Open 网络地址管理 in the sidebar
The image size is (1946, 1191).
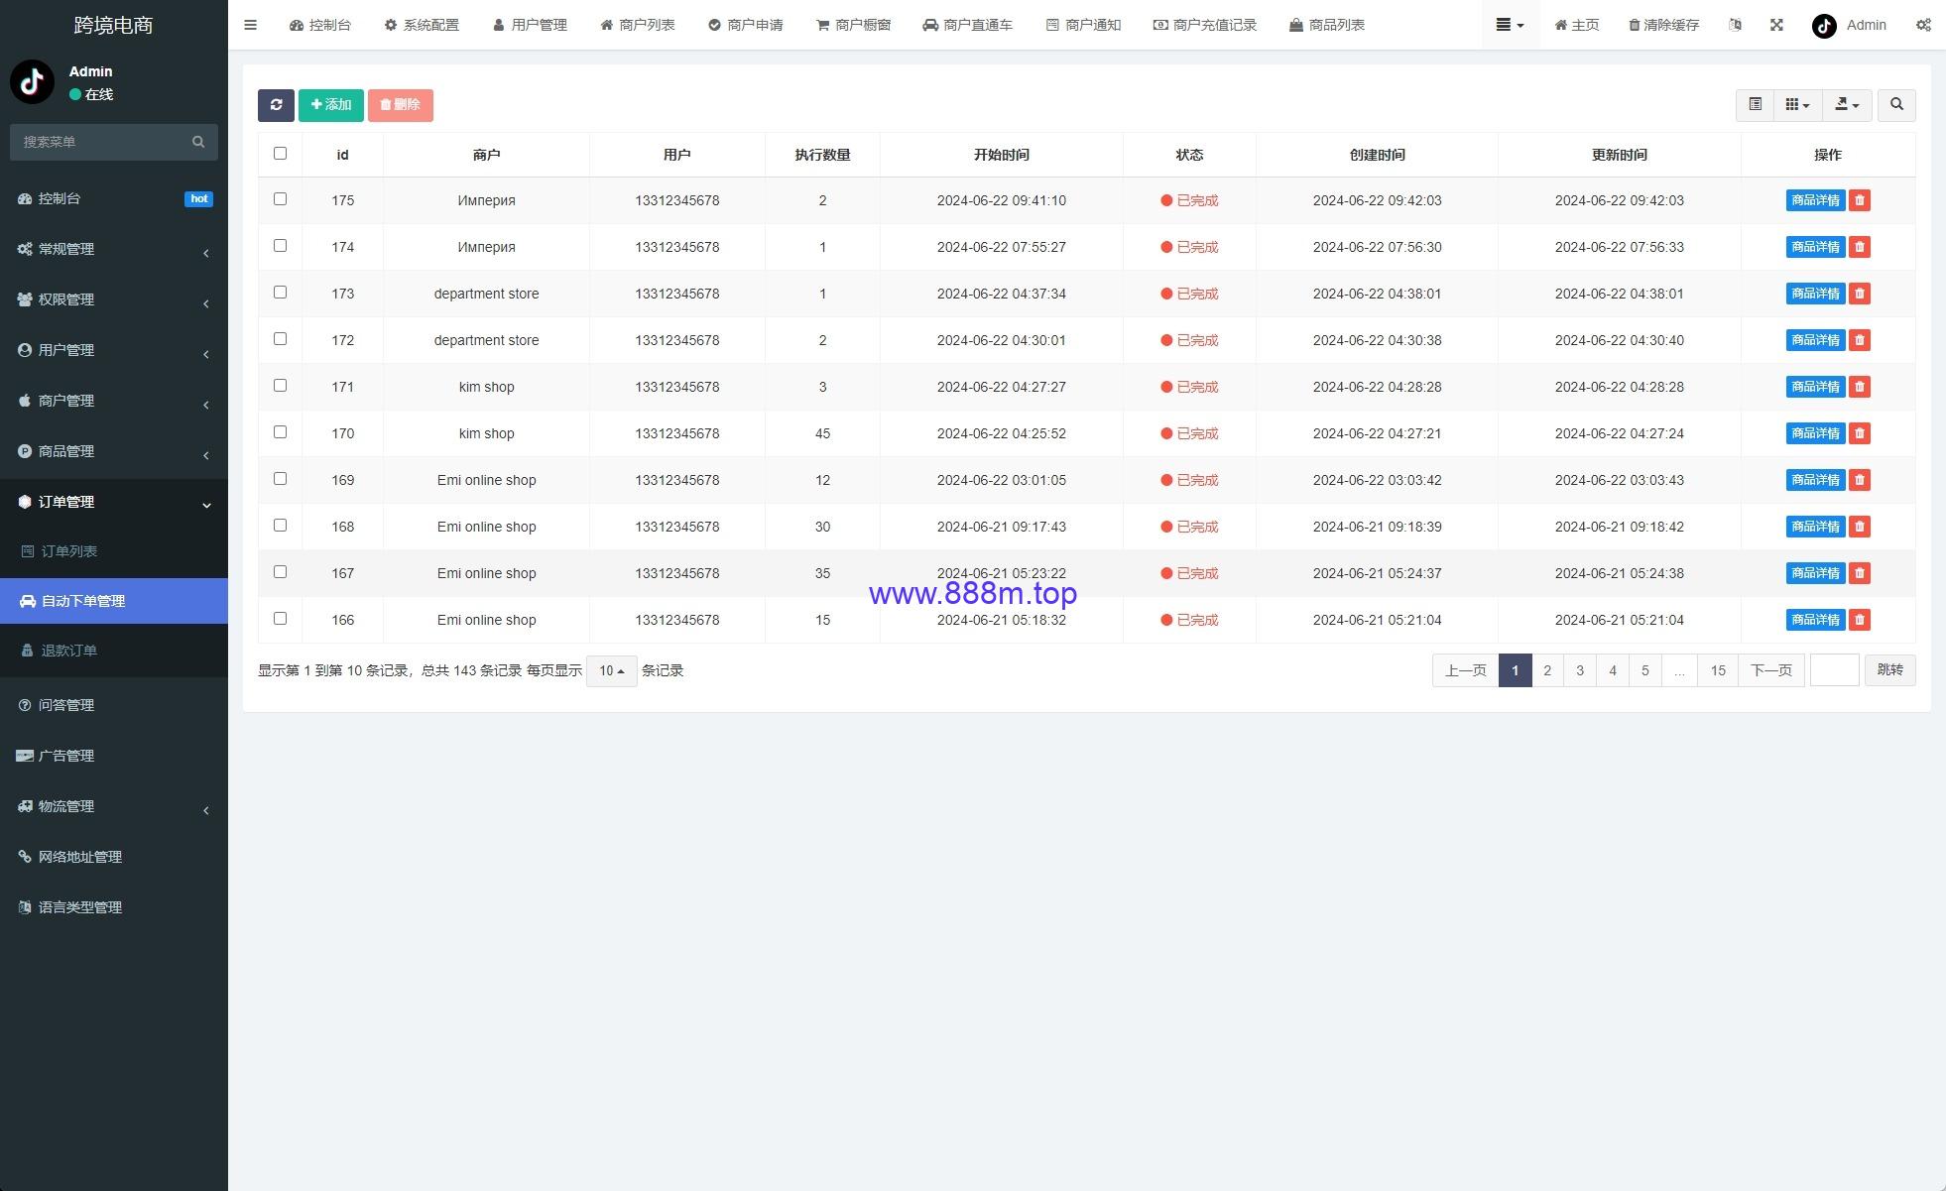click(114, 857)
